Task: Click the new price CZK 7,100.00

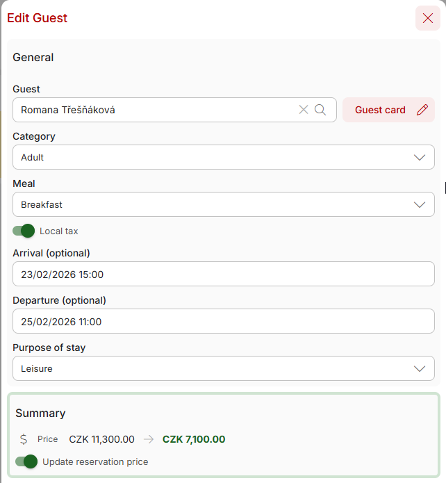Action: 194,439
